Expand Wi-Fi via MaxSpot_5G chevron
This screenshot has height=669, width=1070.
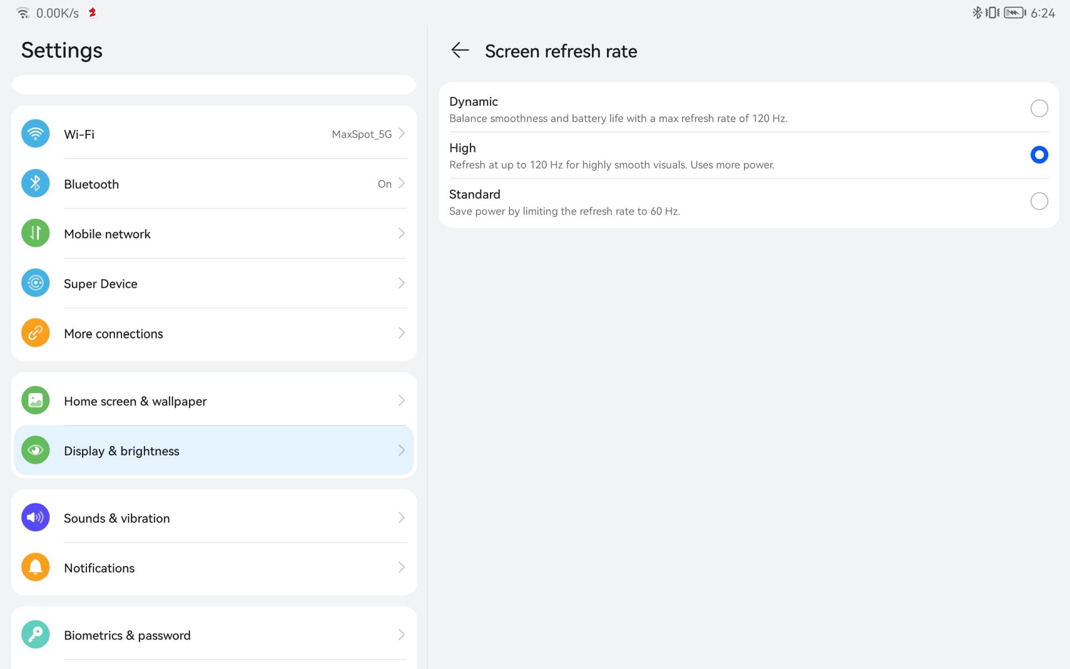coord(401,134)
